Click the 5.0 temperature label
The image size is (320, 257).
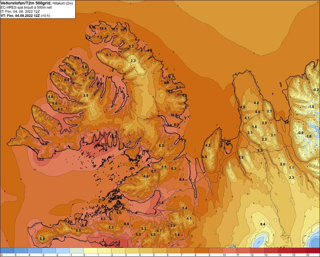(173, 226)
